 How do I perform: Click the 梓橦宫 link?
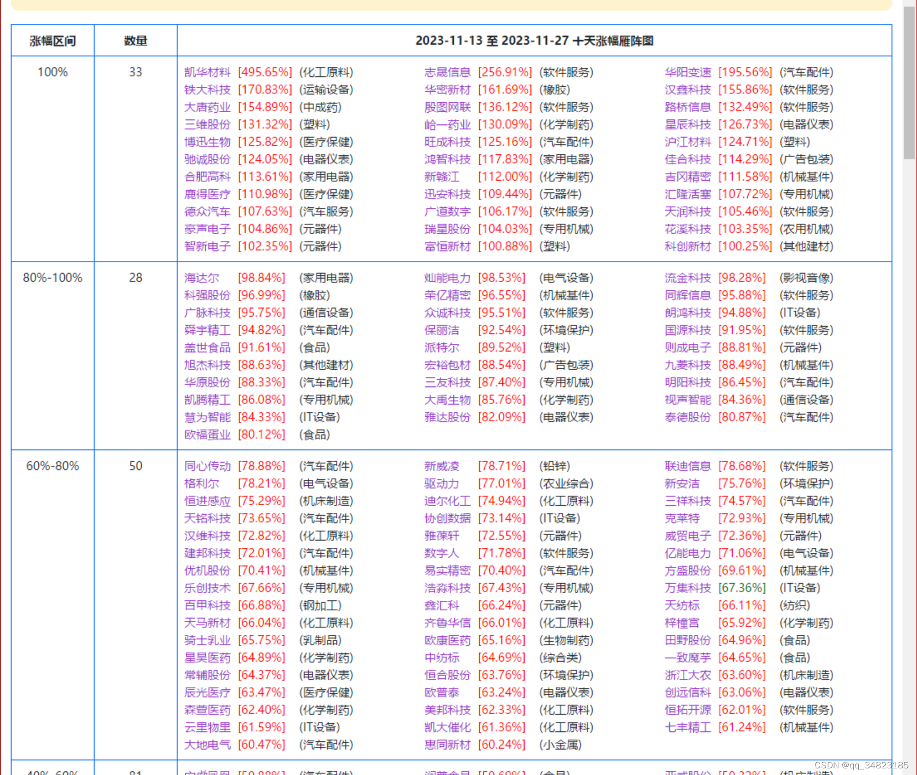pyautogui.click(x=682, y=623)
